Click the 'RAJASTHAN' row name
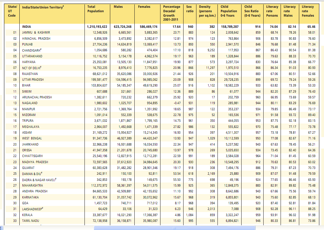The image size is (324, 230). [x=30, y=74]
